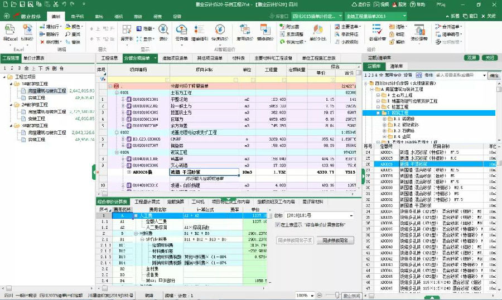The width and height of the screenshot is (502, 300).
Task: Open the zoom percentage dropdown showing 100%
Action: 309,295
